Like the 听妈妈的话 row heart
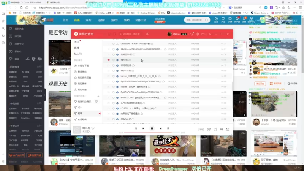 (x=113, y=65)
